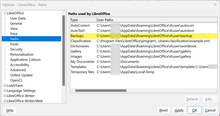Select the My Documents path row

click(144, 62)
